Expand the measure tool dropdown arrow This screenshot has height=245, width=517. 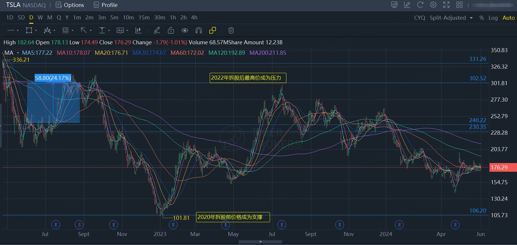click(x=109, y=30)
